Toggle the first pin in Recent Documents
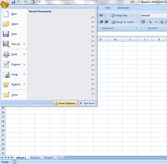Viewport: 167px width, 164px height. (x=93, y=17)
